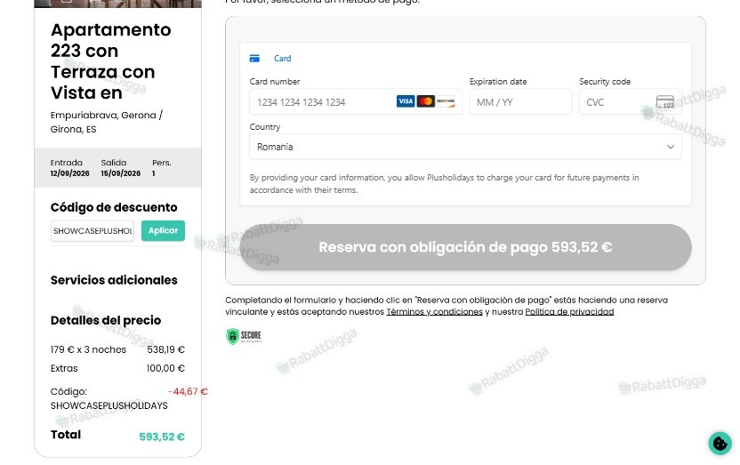
Task: Click the Salida date 15/09/2026
Action: (121, 173)
